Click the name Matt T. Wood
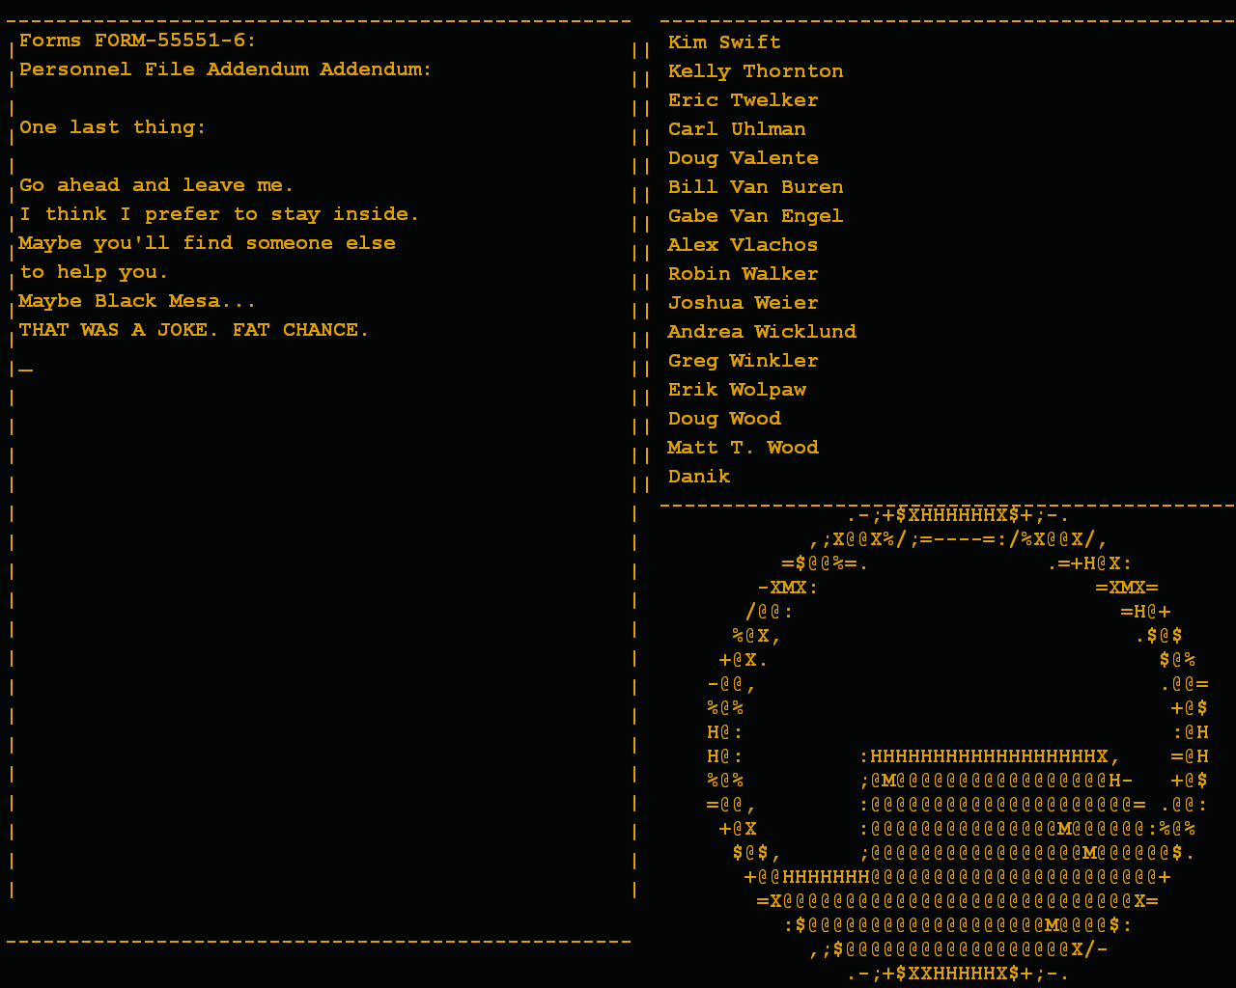Image resolution: width=1236 pixels, height=988 pixels. 743,448
